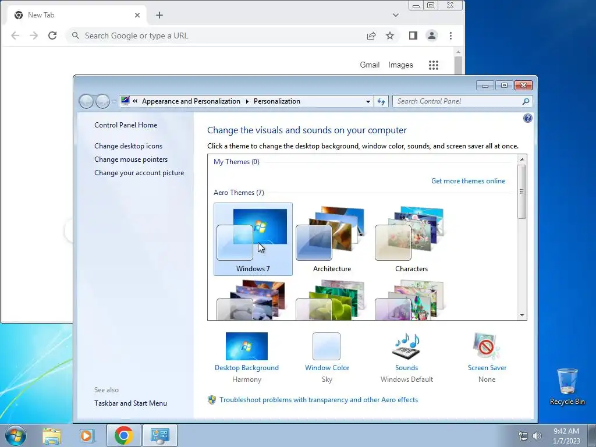Click the Control Panel back button
The image size is (596, 447).
86,101
